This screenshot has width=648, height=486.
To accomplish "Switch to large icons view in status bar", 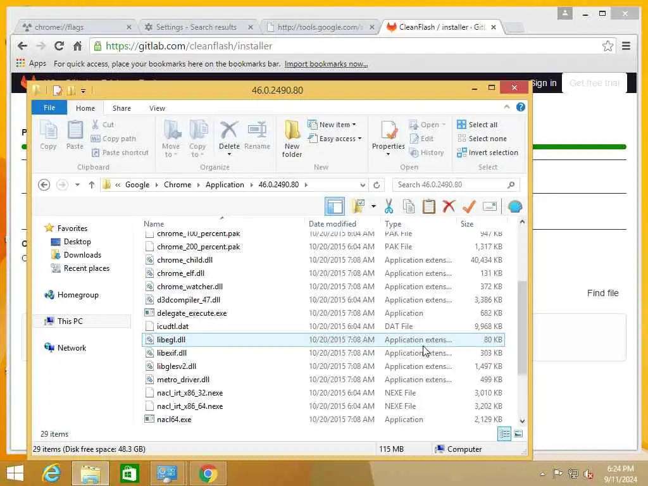I will coord(518,434).
